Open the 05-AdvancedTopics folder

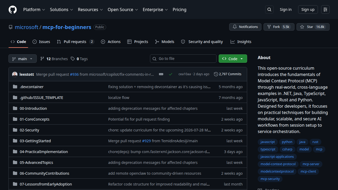coord(36,163)
